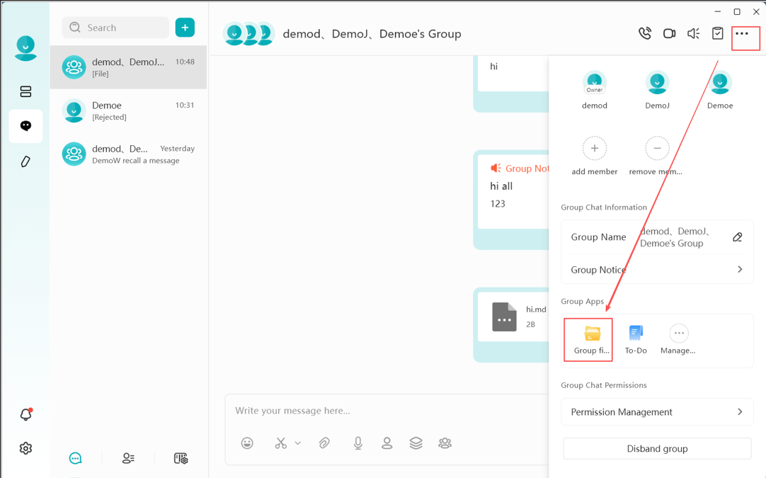Viewport: 766px width, 478px height.
Task: Click Demoe avatar in member list
Action: coord(720,82)
